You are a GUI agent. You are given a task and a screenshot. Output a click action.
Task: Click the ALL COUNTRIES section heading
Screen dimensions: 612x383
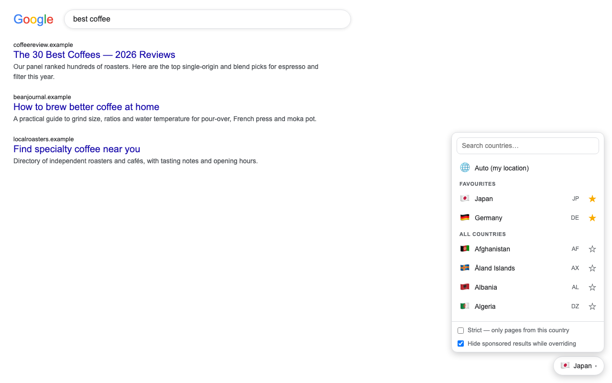(x=482, y=234)
